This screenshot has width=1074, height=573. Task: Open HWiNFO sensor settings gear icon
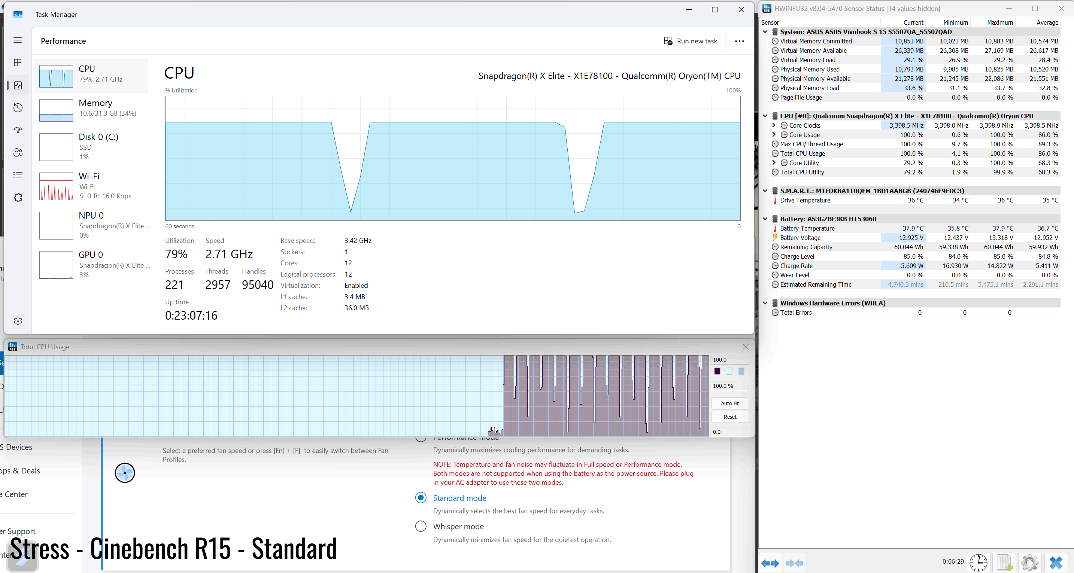click(x=1030, y=563)
